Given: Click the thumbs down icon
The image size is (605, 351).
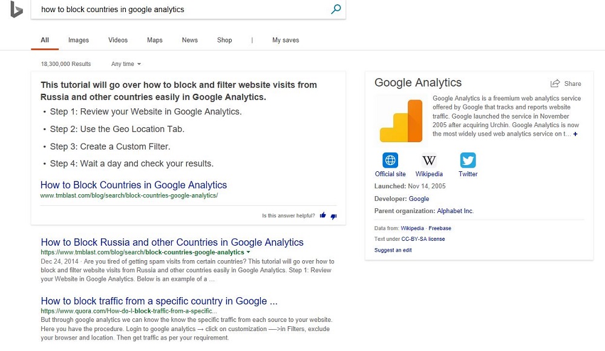Looking at the screenshot, I should 334,216.
